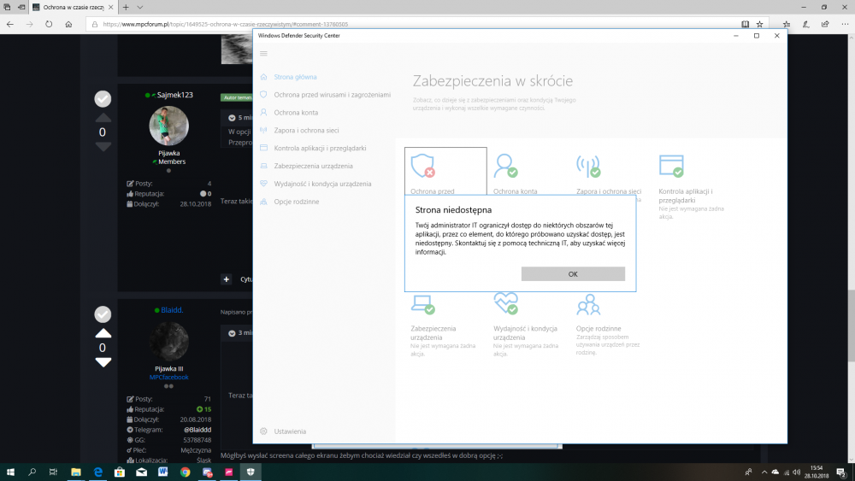Click the browser page vertical scrollbar
This screenshot has width=855, height=481.
[852, 326]
